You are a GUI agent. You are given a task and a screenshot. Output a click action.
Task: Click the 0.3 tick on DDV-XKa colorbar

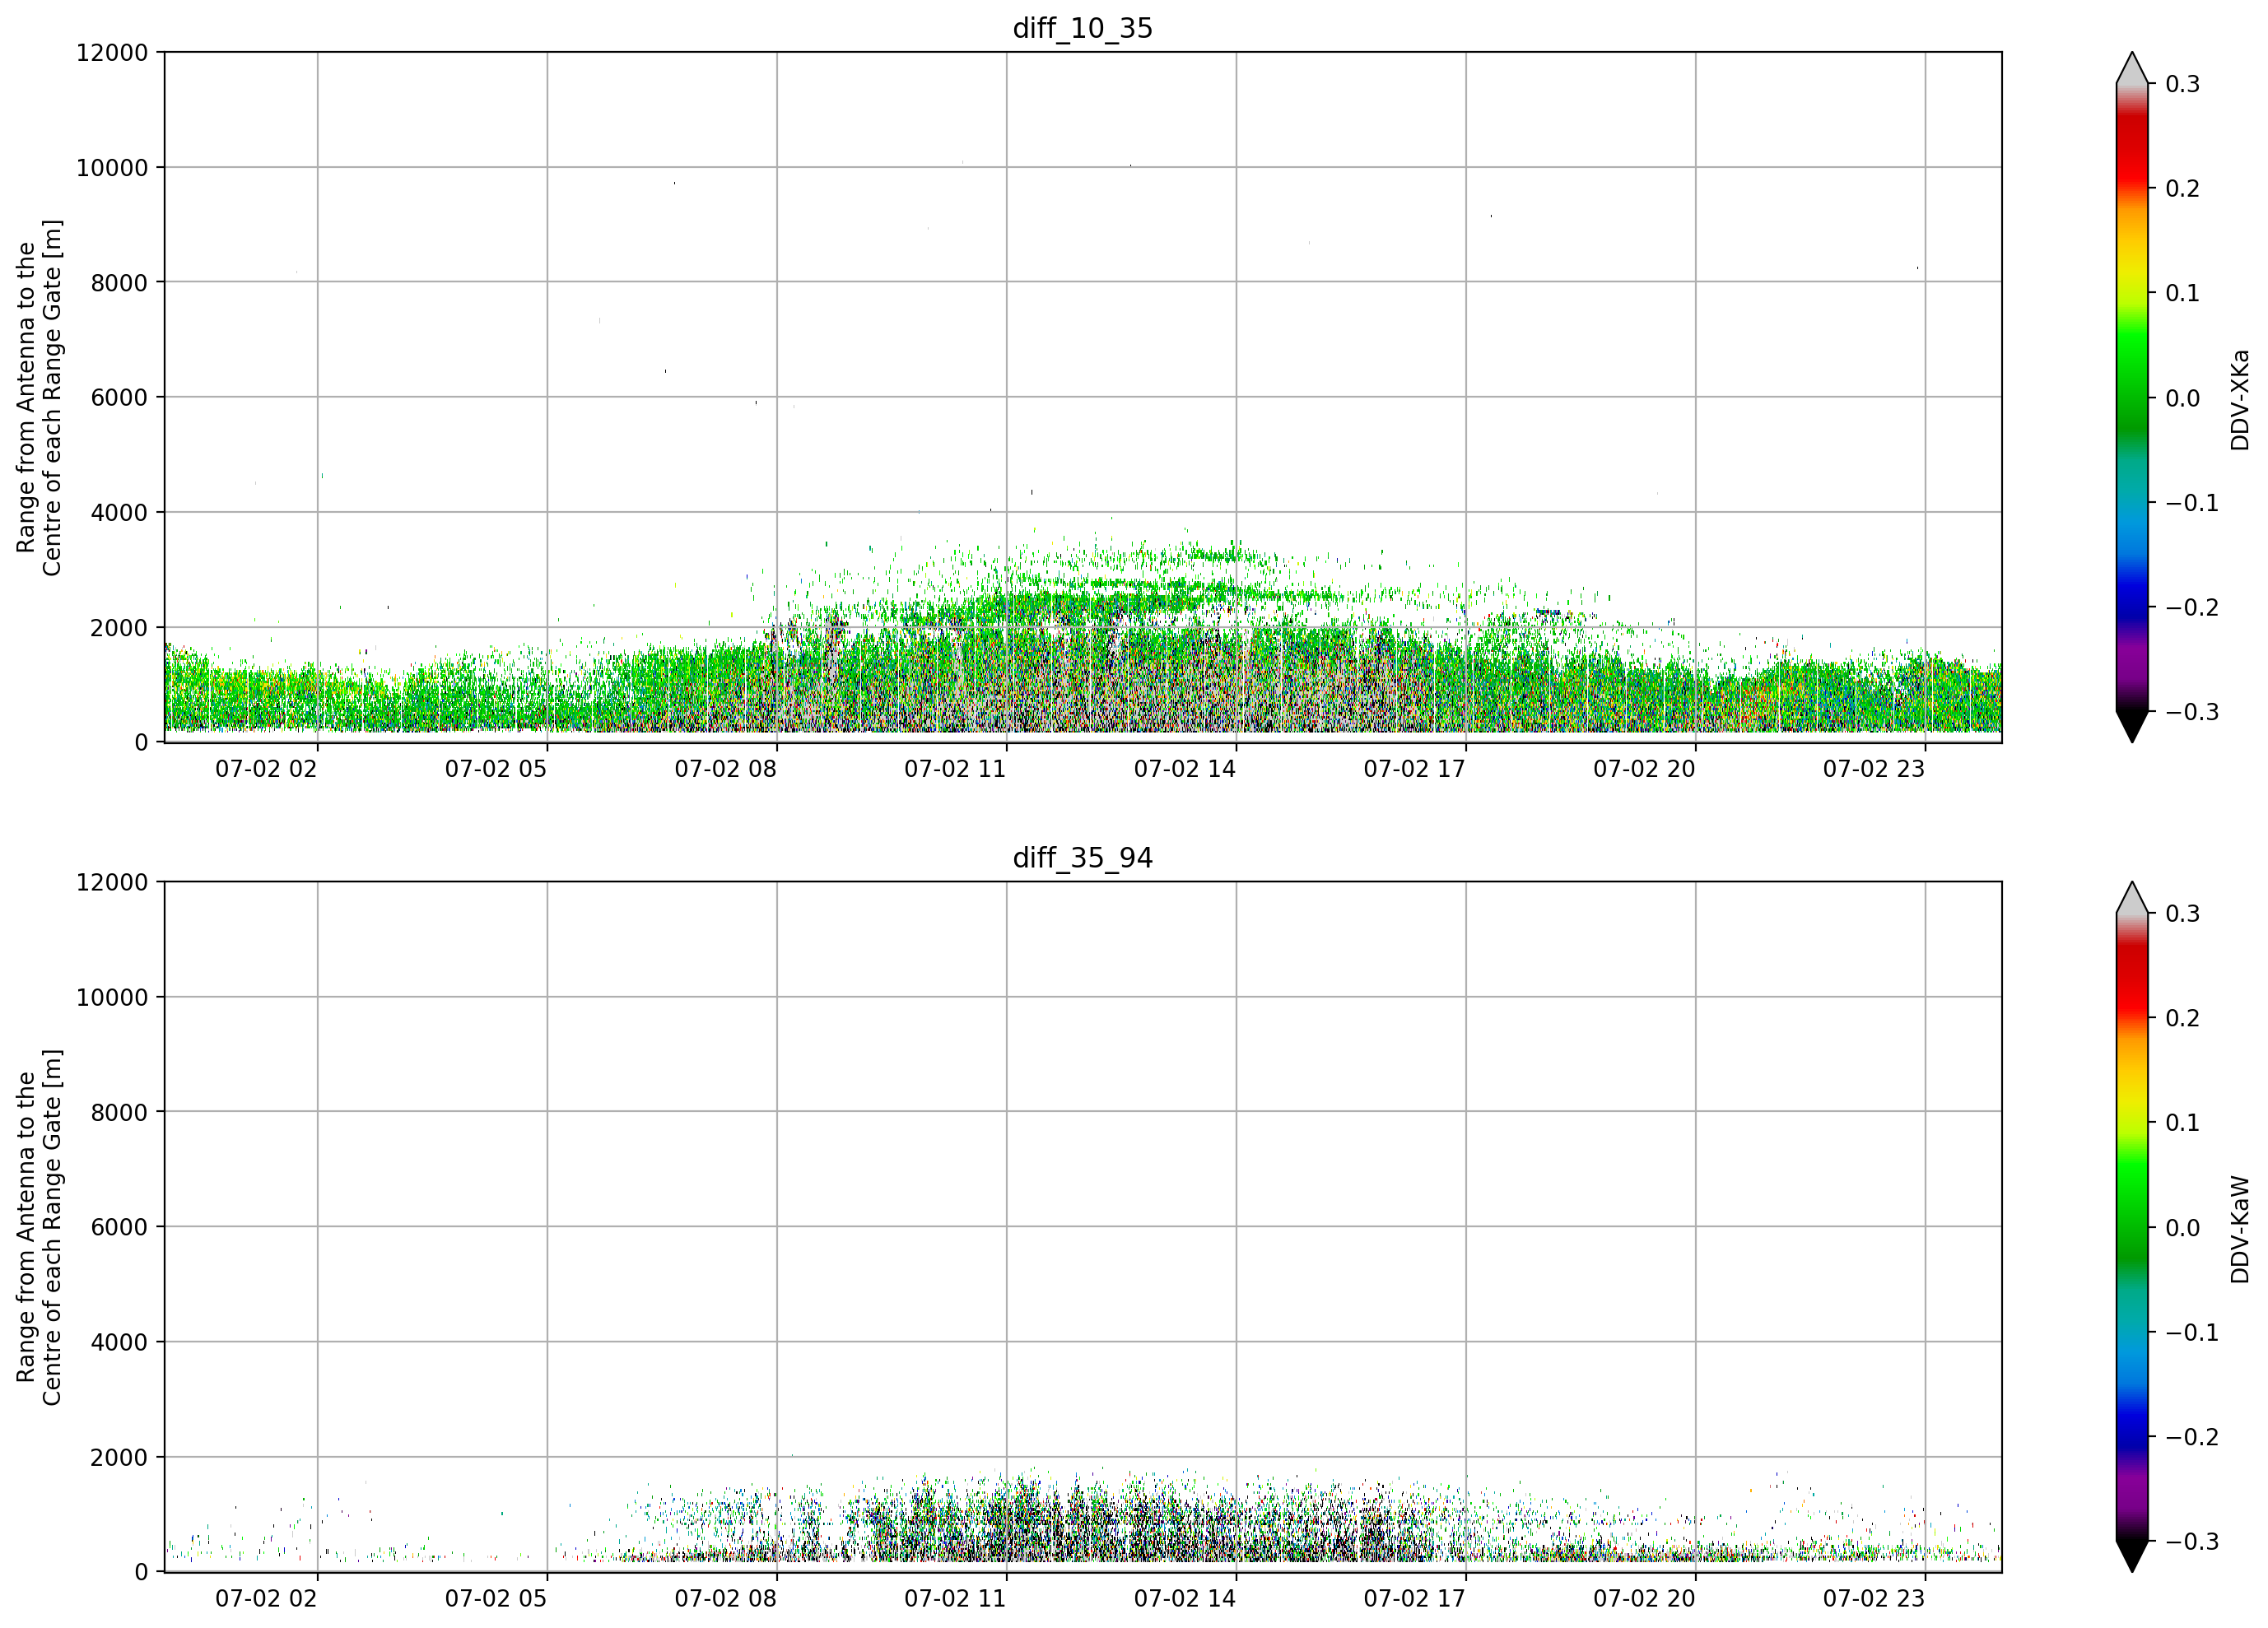pyautogui.click(x=2183, y=84)
